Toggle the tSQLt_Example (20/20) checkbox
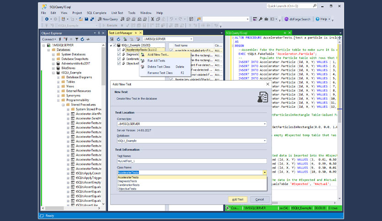The width and height of the screenshot is (382, 221). point(114,45)
